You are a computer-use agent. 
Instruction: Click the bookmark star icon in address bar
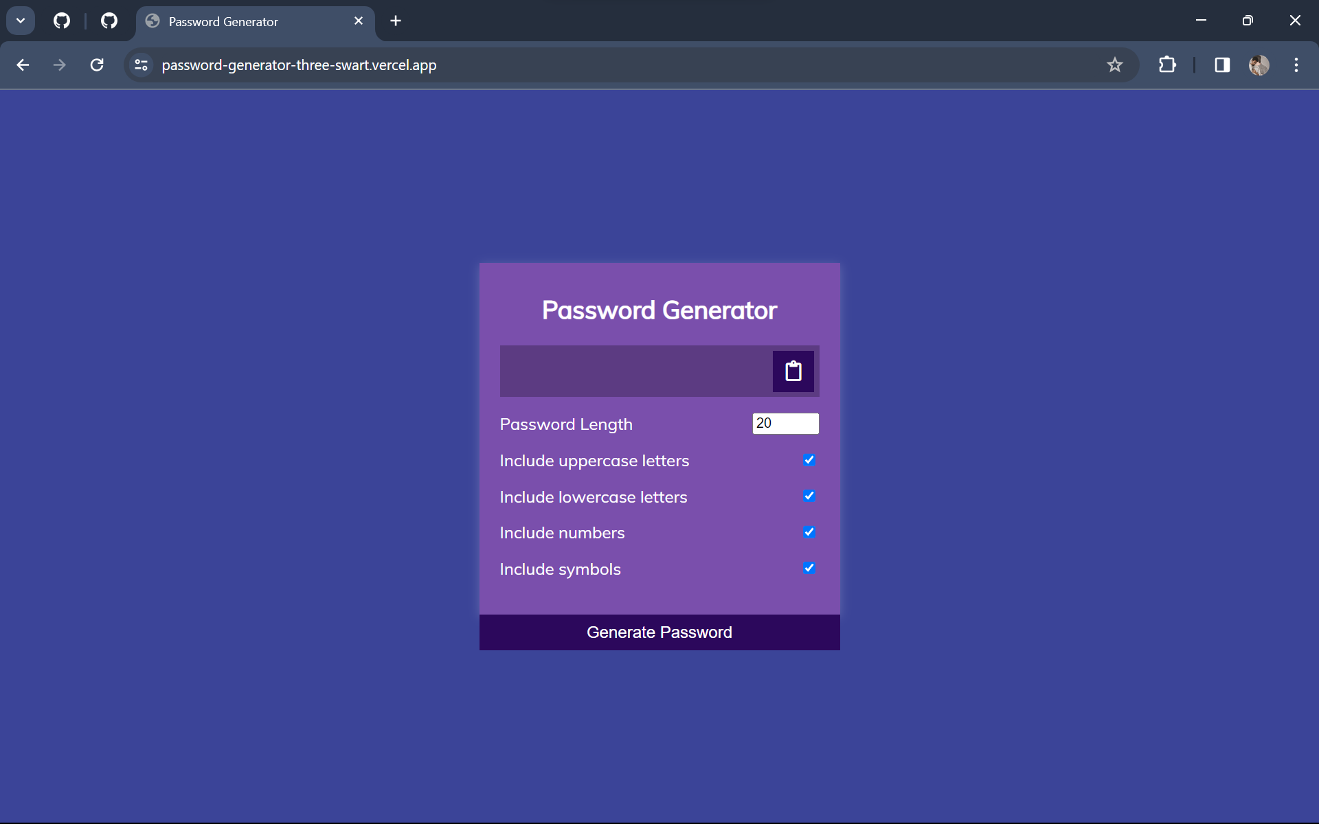(x=1116, y=65)
